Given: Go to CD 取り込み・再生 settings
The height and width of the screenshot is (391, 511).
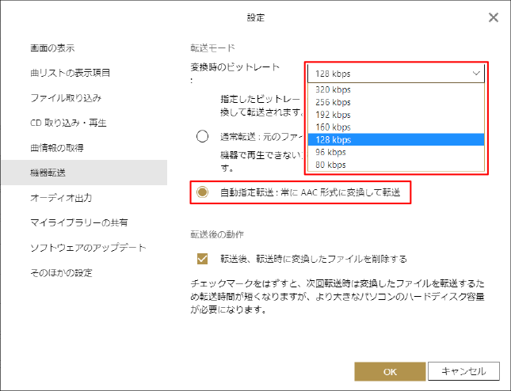Looking at the screenshot, I should pyautogui.click(x=68, y=123).
